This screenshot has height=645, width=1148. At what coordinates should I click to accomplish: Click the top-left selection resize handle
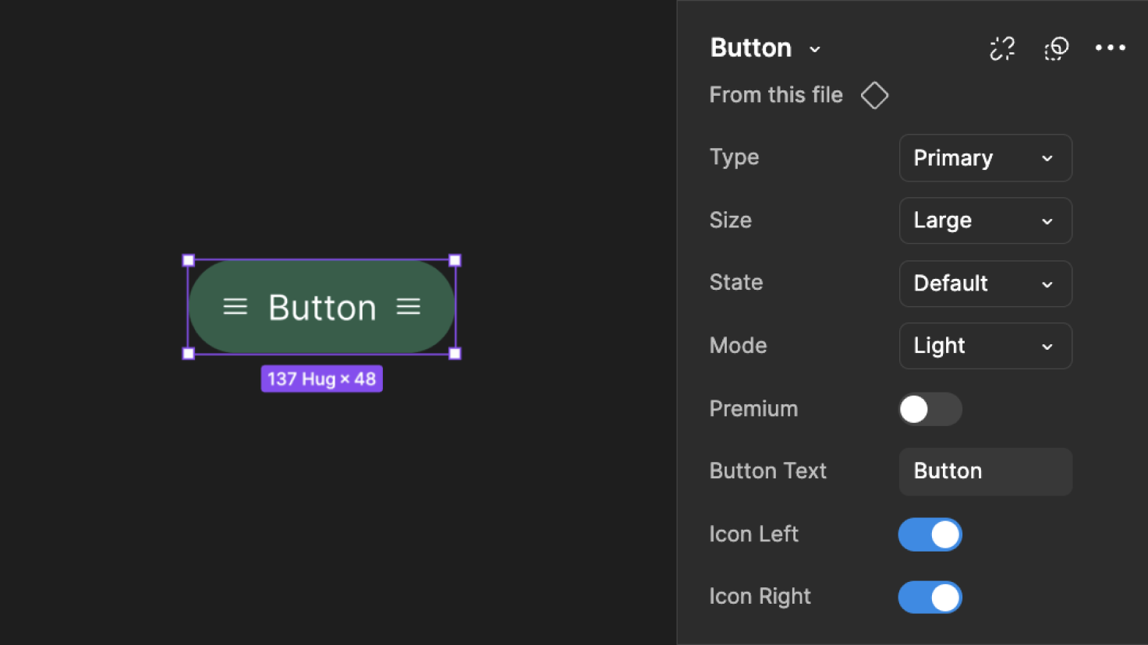[x=188, y=260]
